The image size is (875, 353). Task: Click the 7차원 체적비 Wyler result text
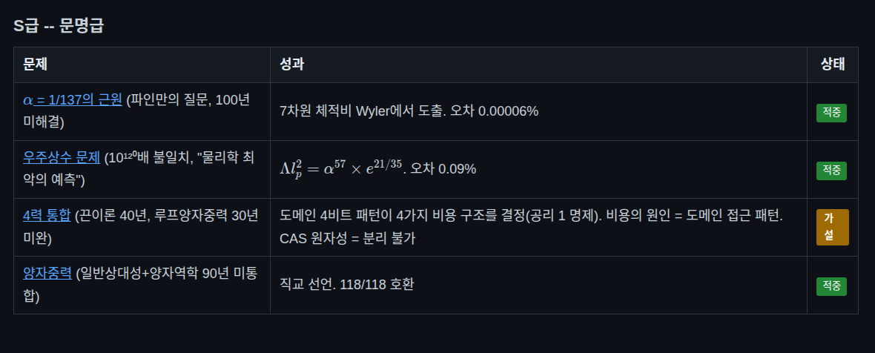(409, 111)
